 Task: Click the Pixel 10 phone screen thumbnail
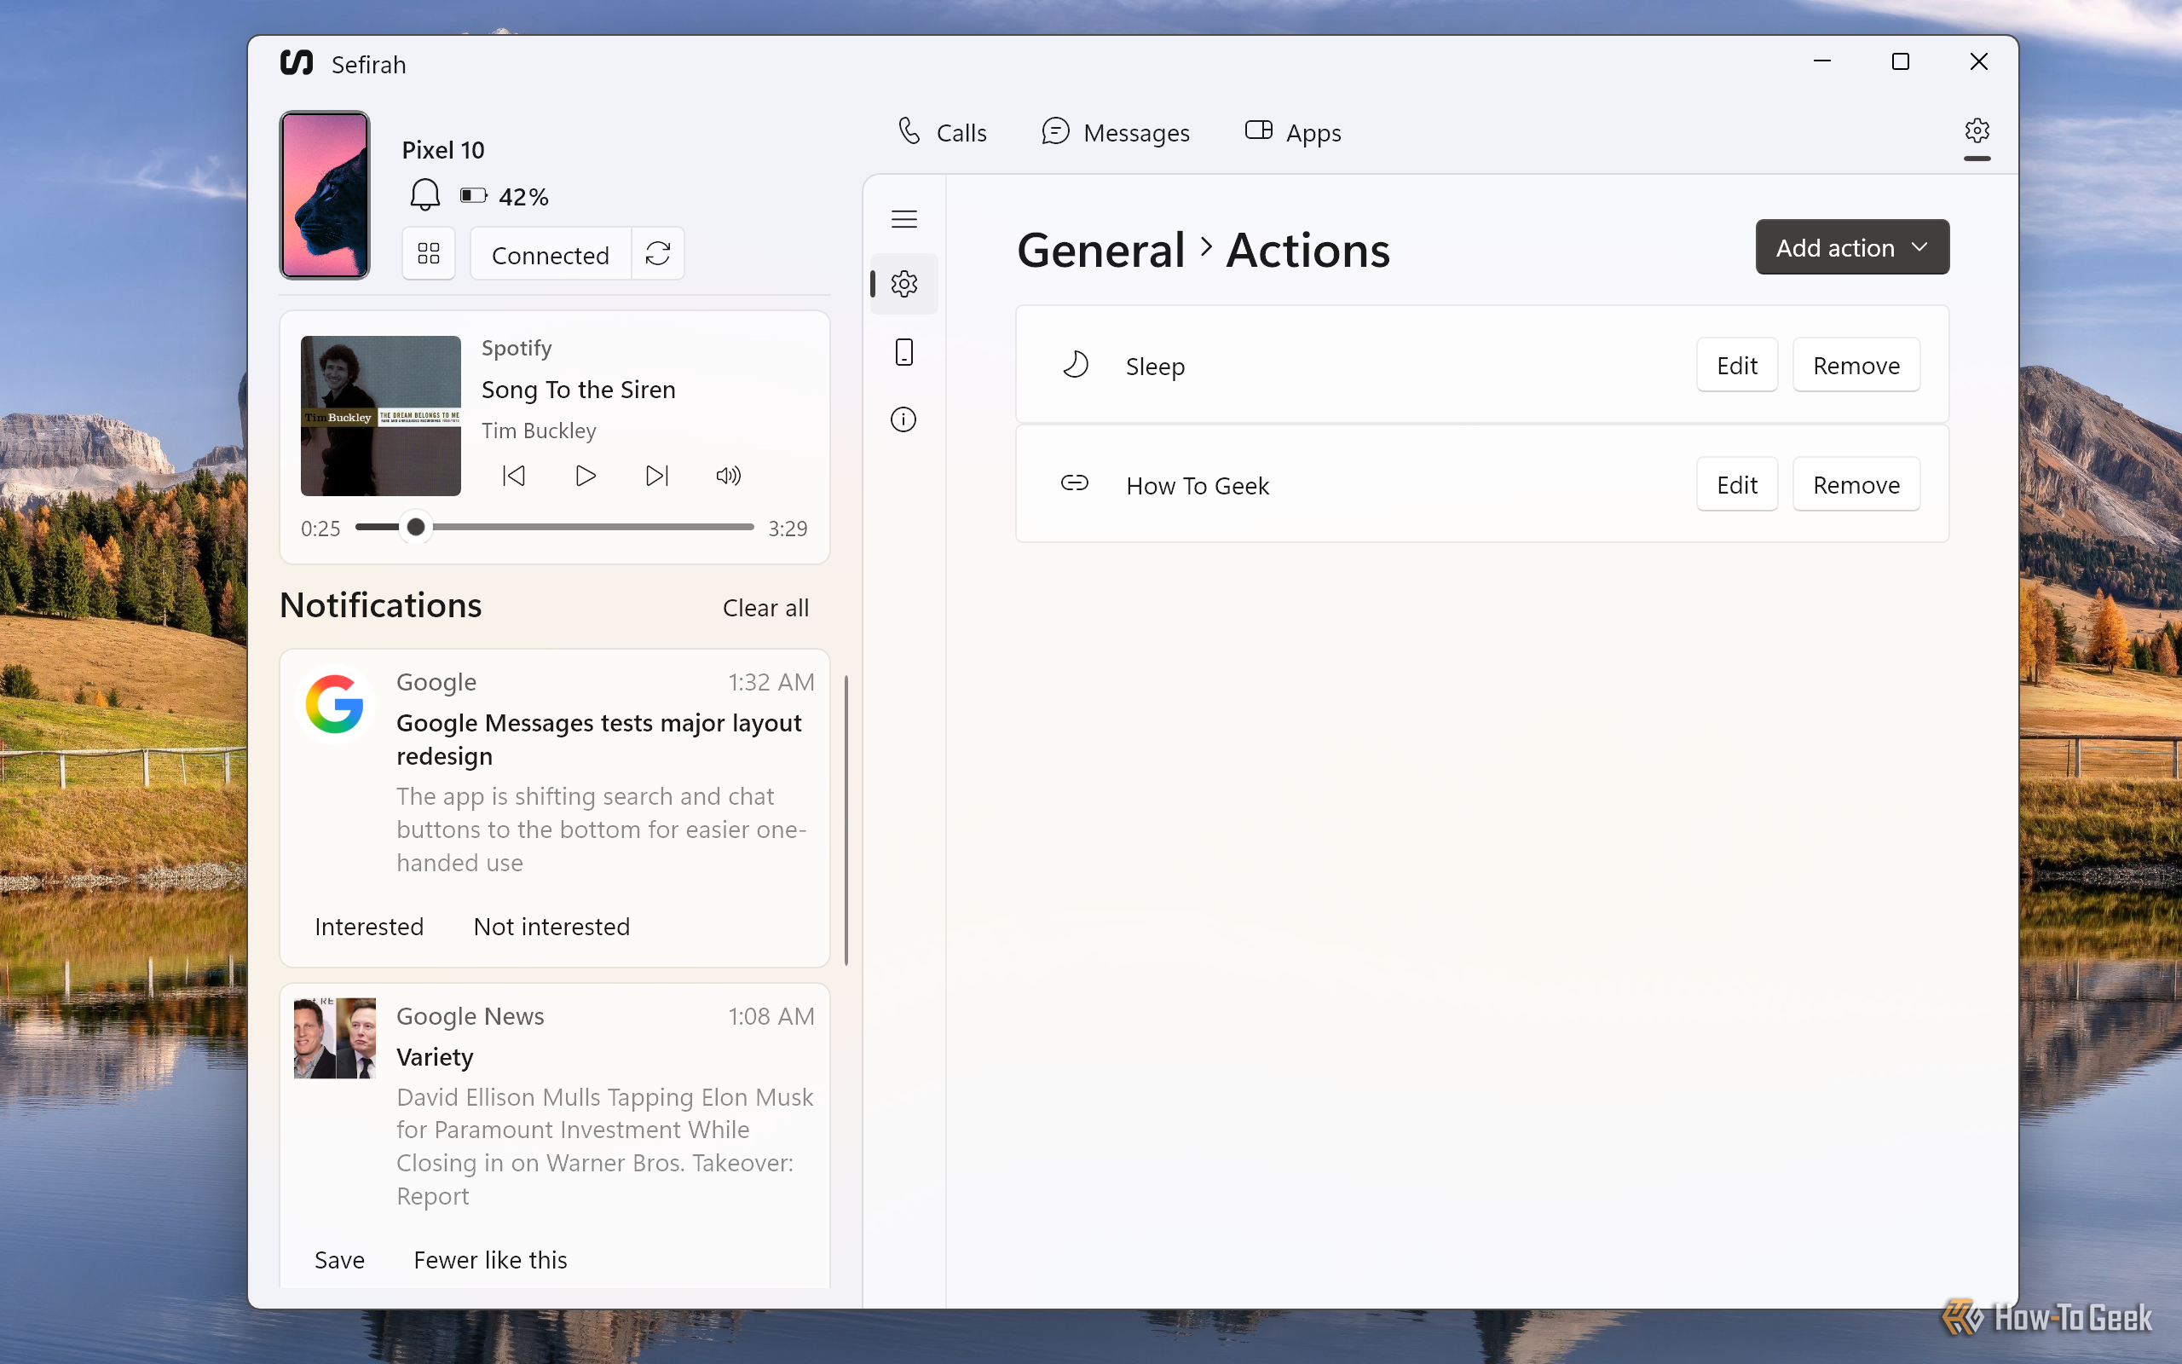pyautogui.click(x=325, y=195)
